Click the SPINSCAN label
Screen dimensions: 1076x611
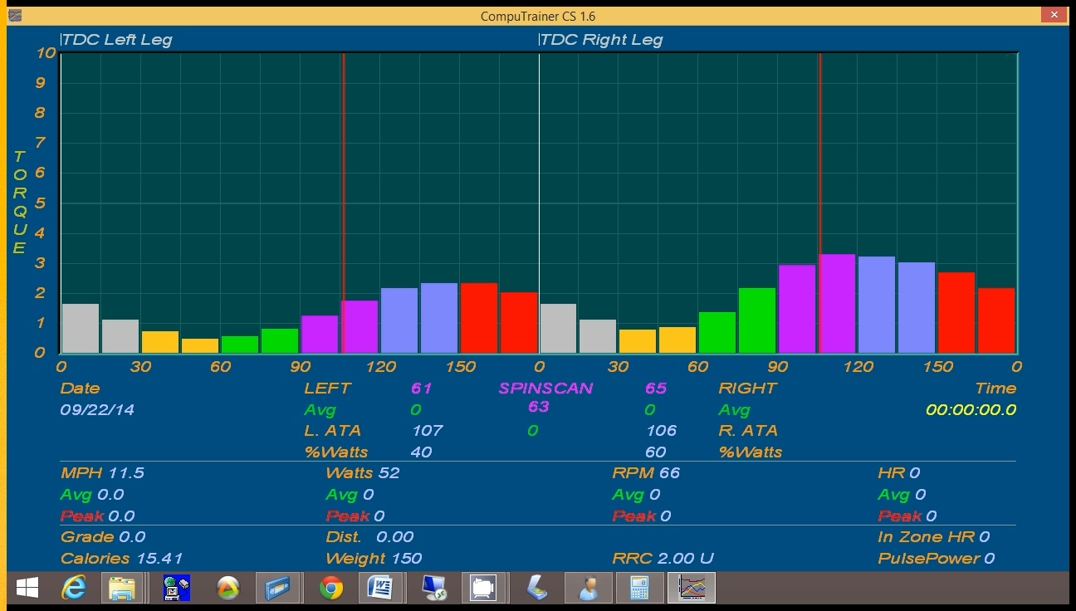(x=546, y=389)
